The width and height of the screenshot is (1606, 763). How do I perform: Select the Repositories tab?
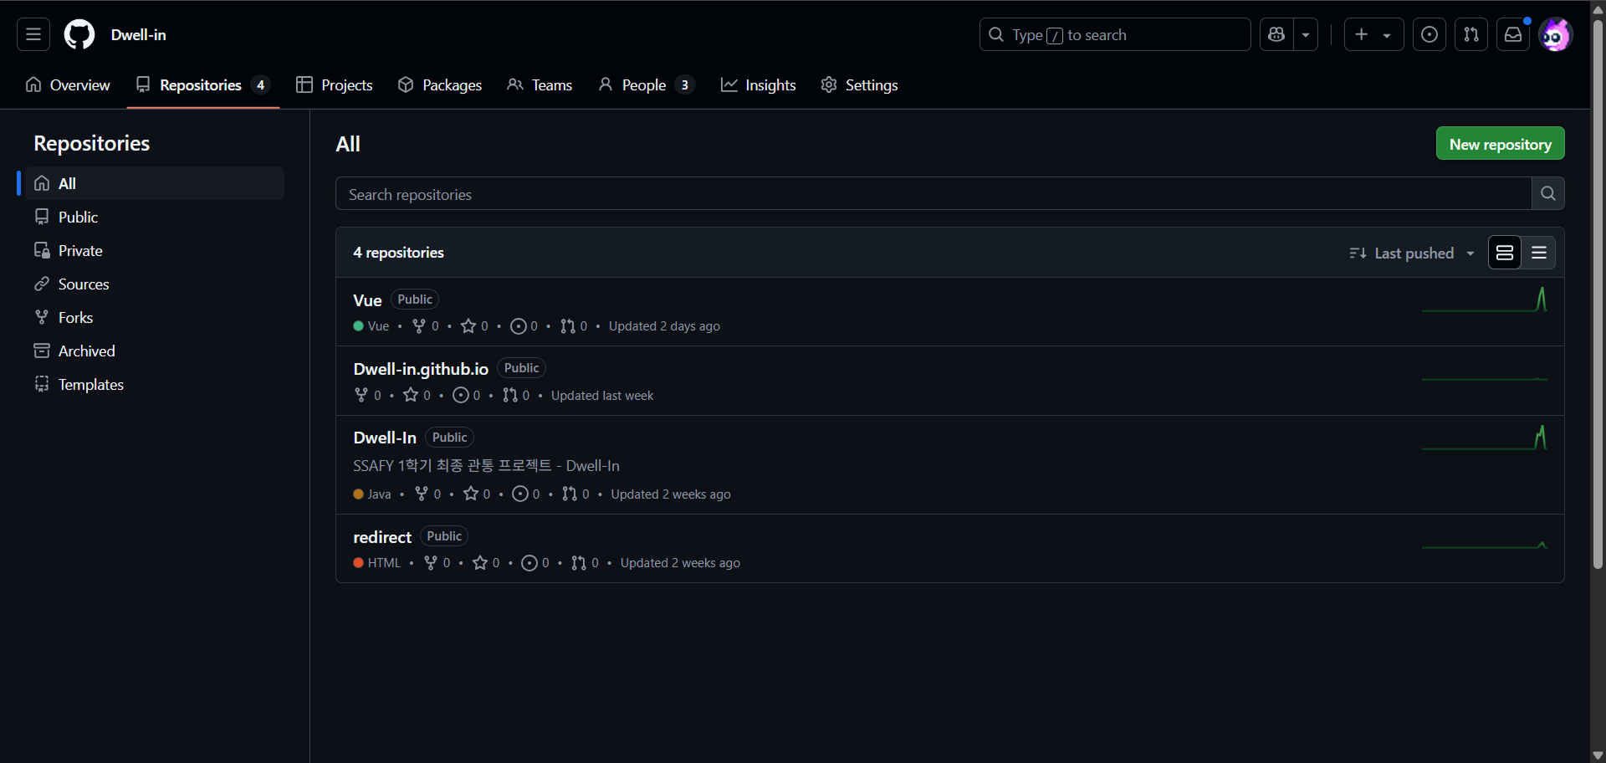[202, 84]
